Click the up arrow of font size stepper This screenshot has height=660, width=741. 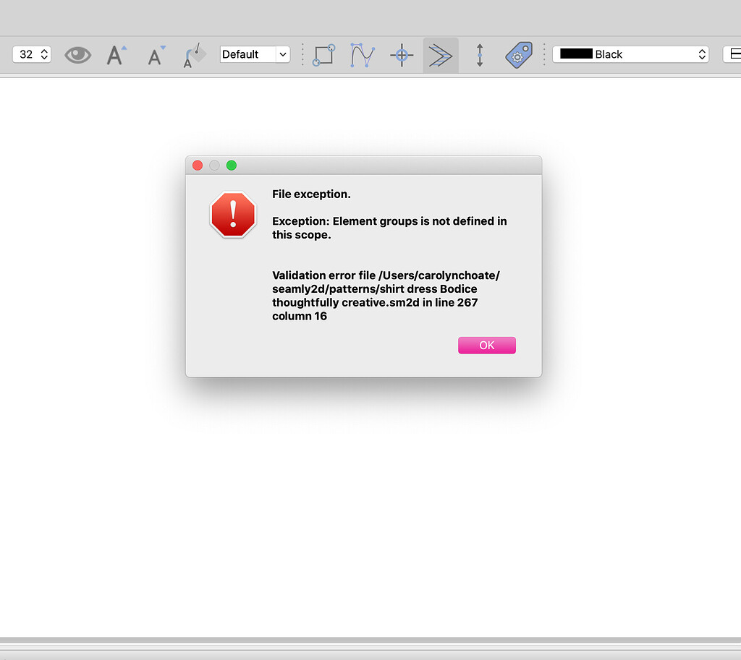43,51
